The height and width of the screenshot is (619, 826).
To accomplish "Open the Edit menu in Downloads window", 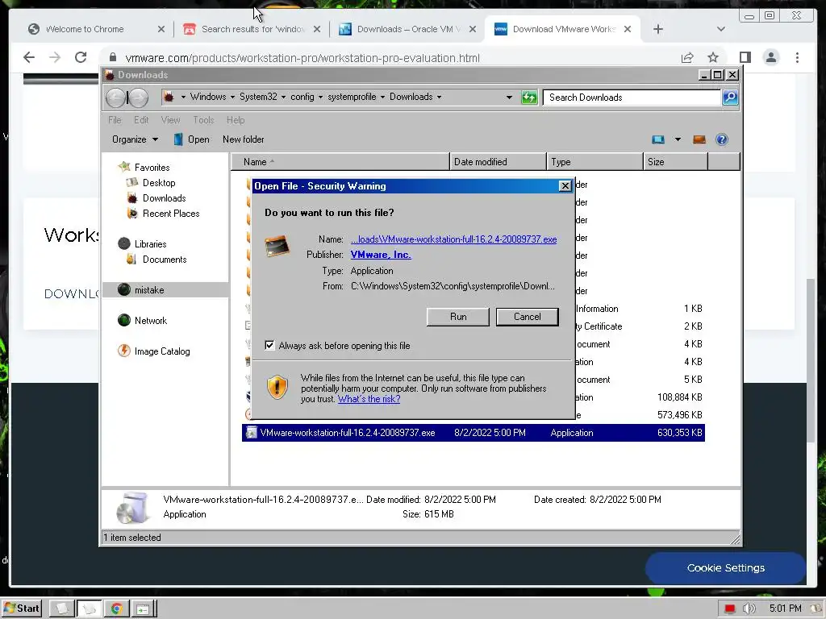I will pos(141,120).
